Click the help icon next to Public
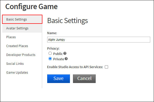The image size is (154, 102). [x=65, y=54]
